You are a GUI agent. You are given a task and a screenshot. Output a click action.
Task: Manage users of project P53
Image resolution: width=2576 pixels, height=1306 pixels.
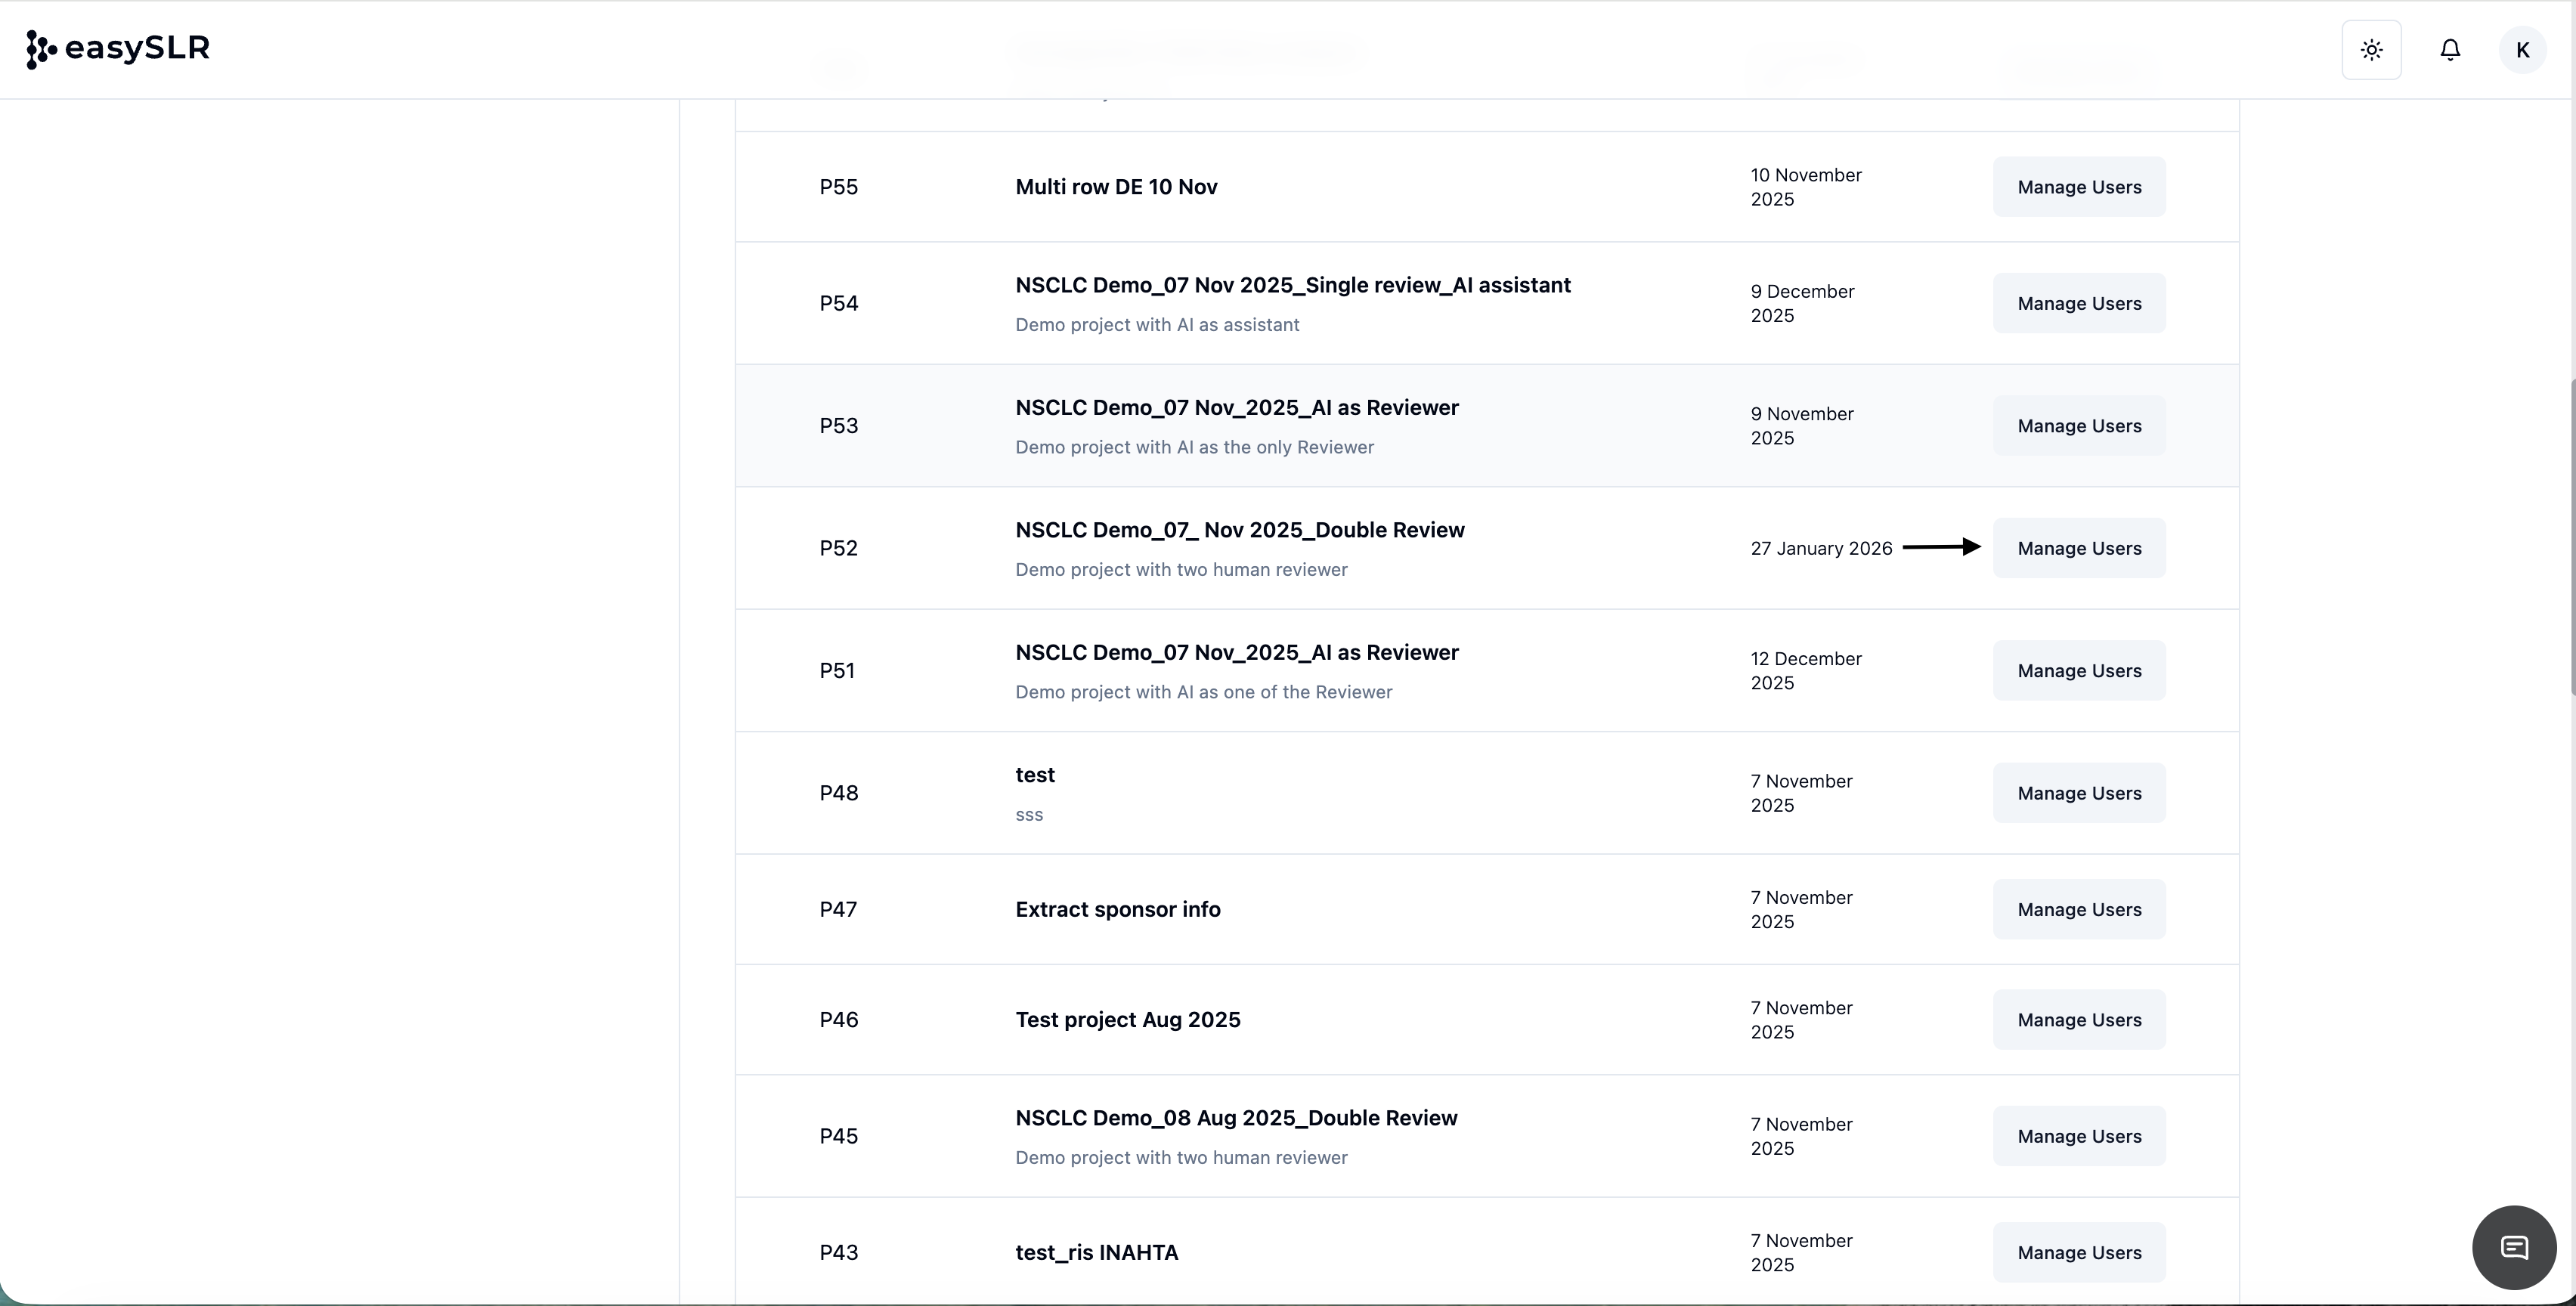pyautogui.click(x=2078, y=426)
